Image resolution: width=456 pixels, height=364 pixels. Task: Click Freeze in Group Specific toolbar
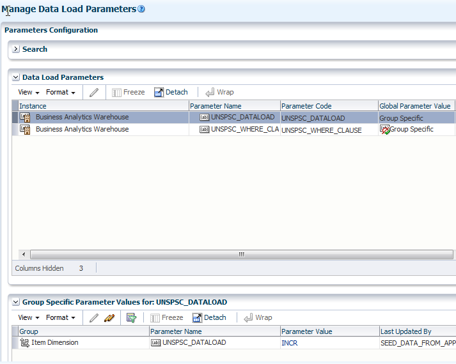click(x=167, y=317)
